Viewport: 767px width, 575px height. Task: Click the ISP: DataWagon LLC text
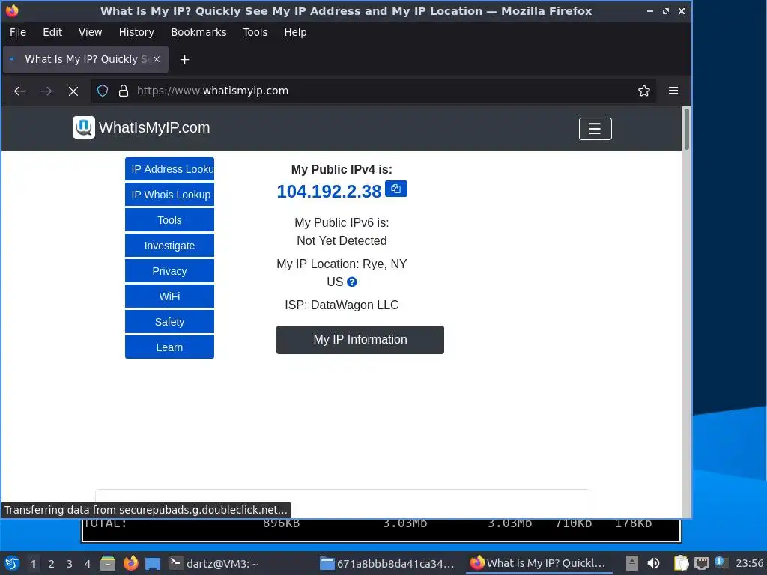342,305
